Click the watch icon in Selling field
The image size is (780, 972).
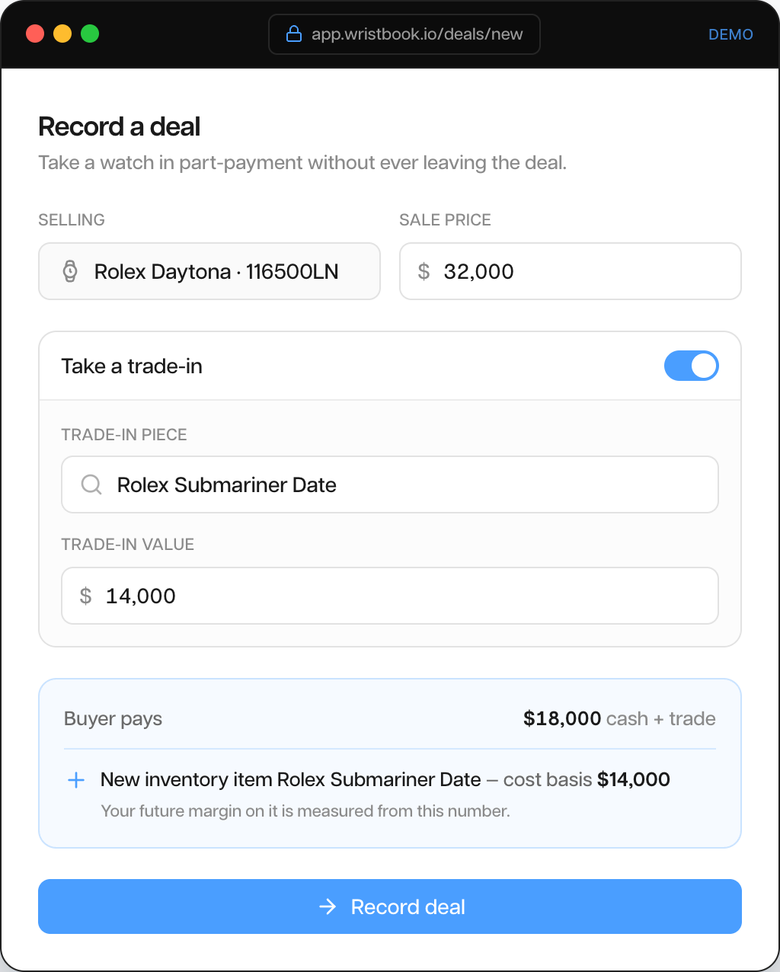point(70,271)
